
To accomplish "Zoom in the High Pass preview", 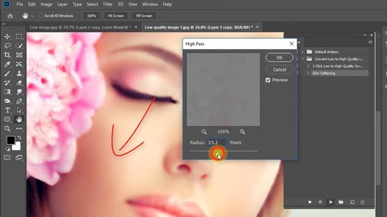I will 242,131.
